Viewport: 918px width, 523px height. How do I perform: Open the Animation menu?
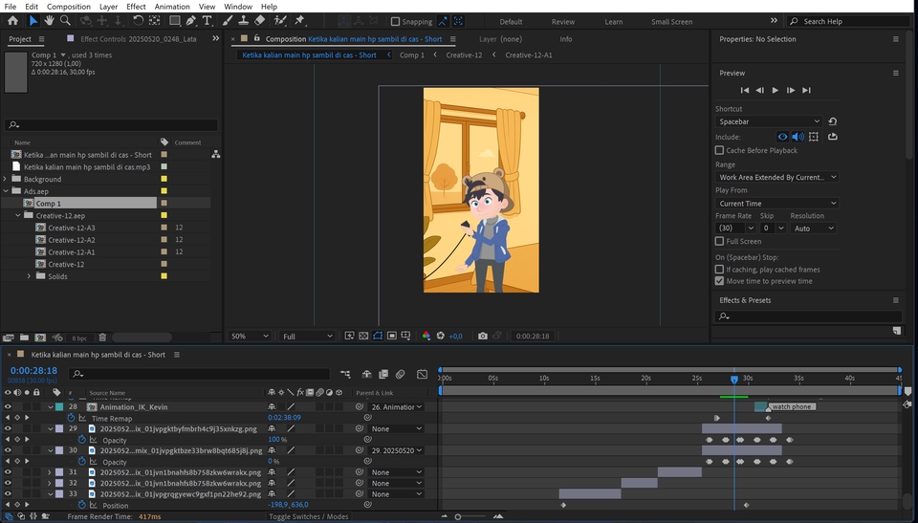[172, 7]
